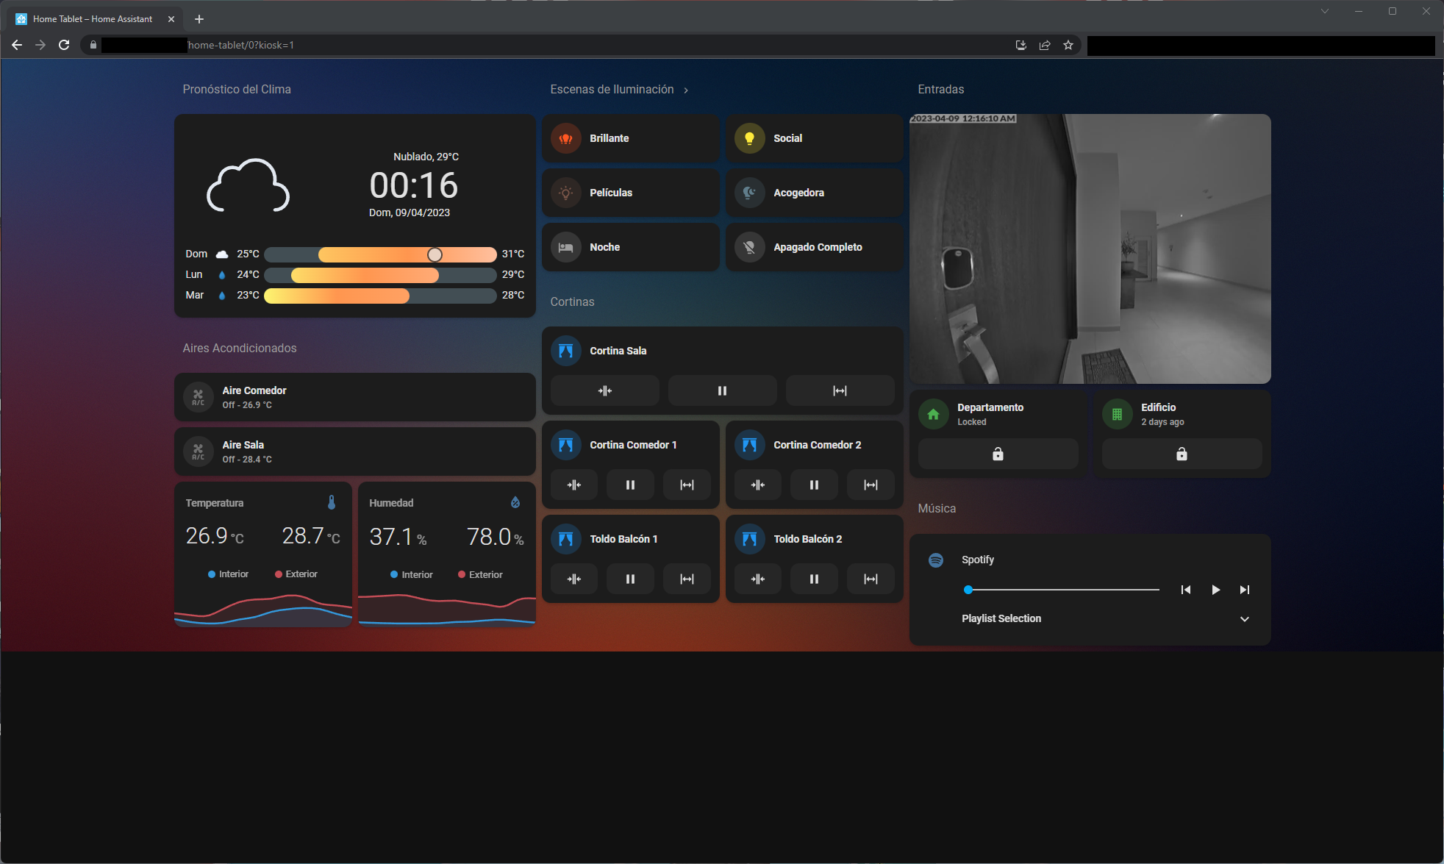This screenshot has width=1444, height=864.
Task: Click the Entradas camera feed image
Action: (x=1090, y=248)
